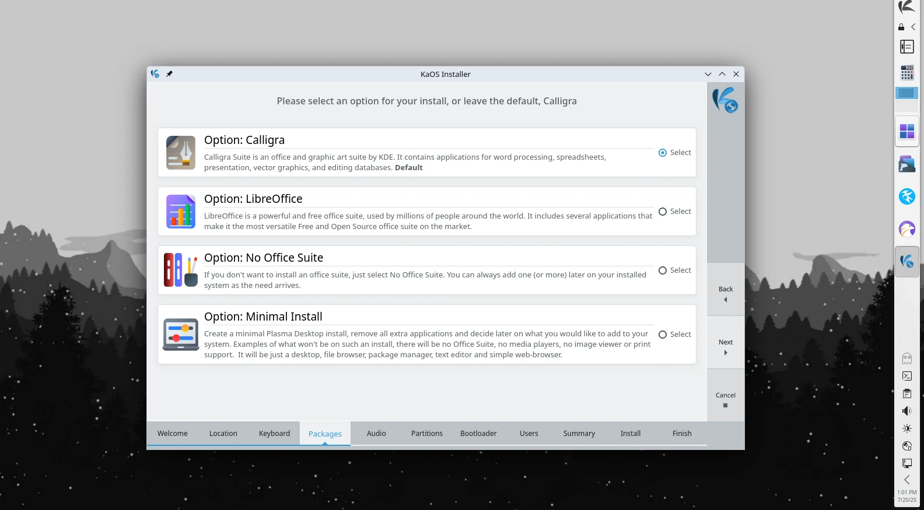Click the pin icon in installer title bar
Image resolution: width=924 pixels, height=510 pixels.
click(169, 74)
